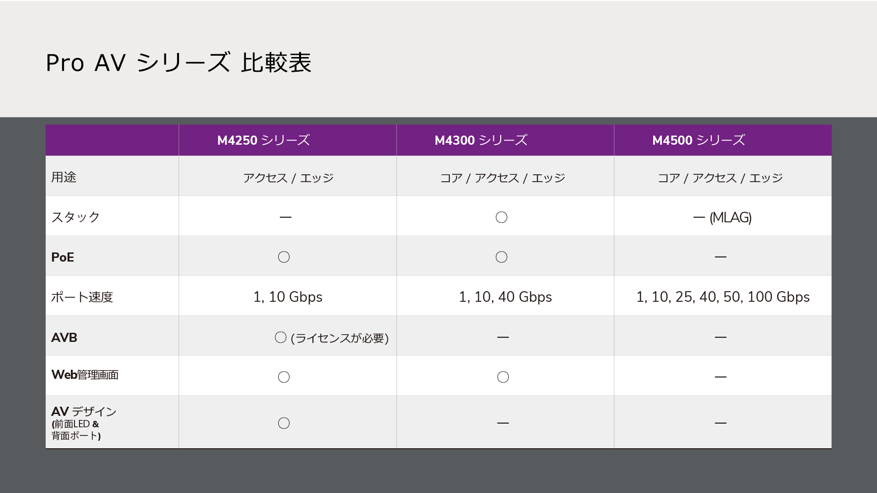The height and width of the screenshot is (493, 877).
Task: Click the M4500 シリーズ column header
Action: [x=698, y=140]
